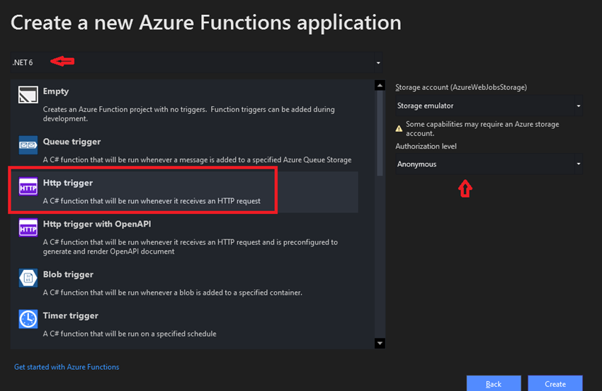The image size is (602, 391).
Task: Select the Timer trigger list item title
Action: pos(71,316)
